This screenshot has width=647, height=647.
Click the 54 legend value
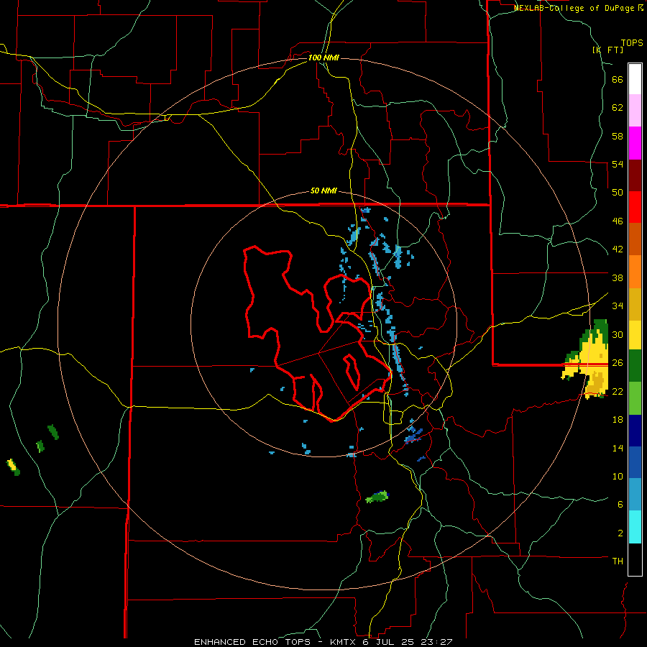(x=618, y=164)
